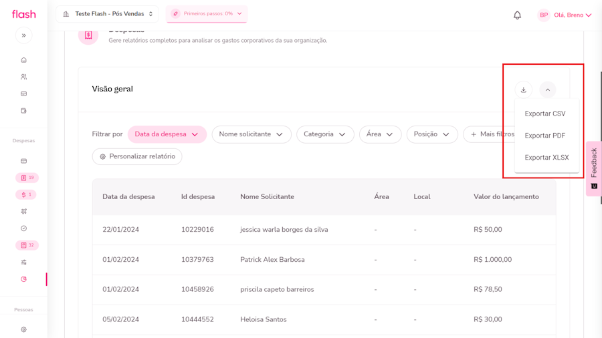Screen dimensions: 602x338
Task: Click the download export icon
Action: pyautogui.click(x=524, y=90)
